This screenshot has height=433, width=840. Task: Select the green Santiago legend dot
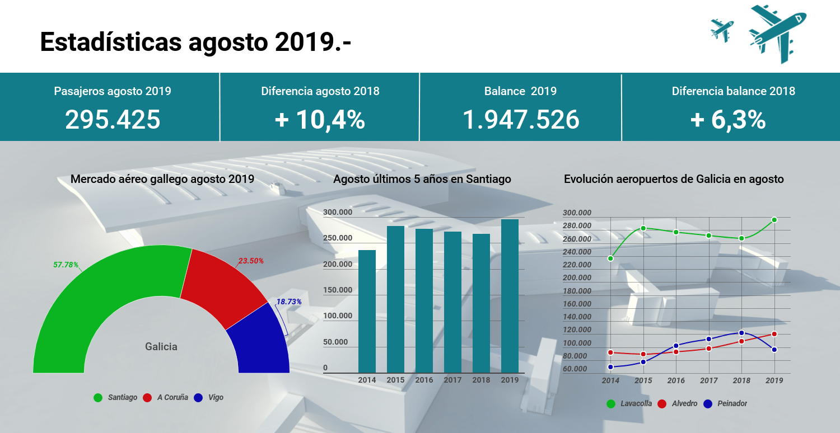pos(98,398)
